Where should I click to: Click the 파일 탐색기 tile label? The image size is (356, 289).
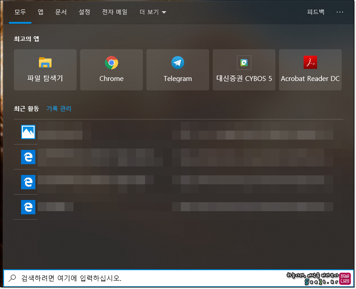[45, 78]
